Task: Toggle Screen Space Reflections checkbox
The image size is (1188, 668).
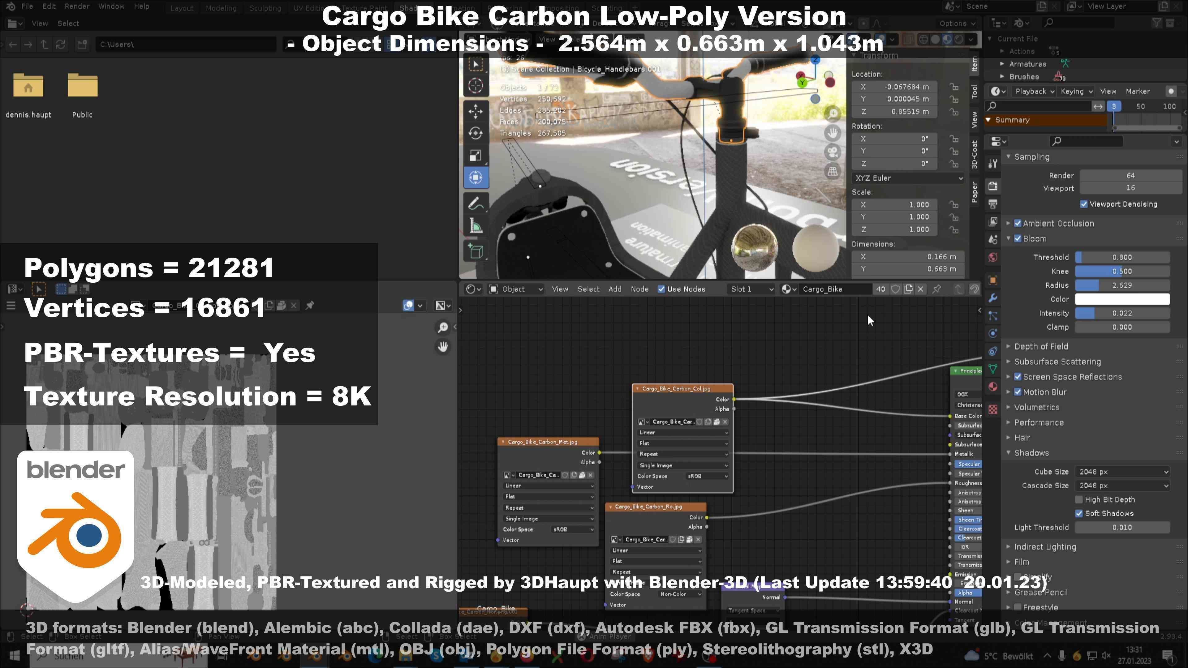Action: (1018, 377)
